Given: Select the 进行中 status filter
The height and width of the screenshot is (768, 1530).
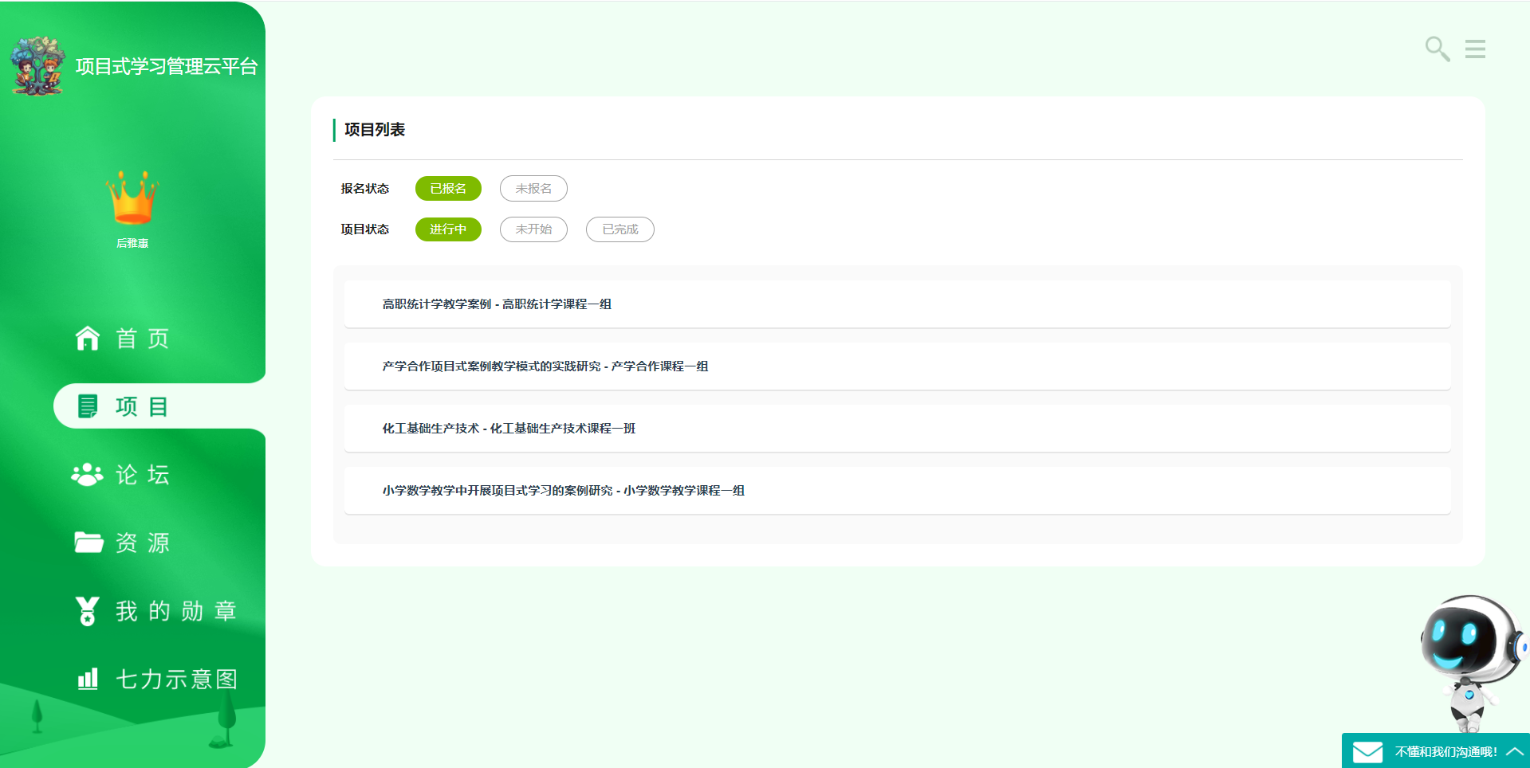Looking at the screenshot, I should [x=448, y=229].
